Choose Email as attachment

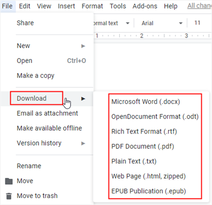[47, 113]
